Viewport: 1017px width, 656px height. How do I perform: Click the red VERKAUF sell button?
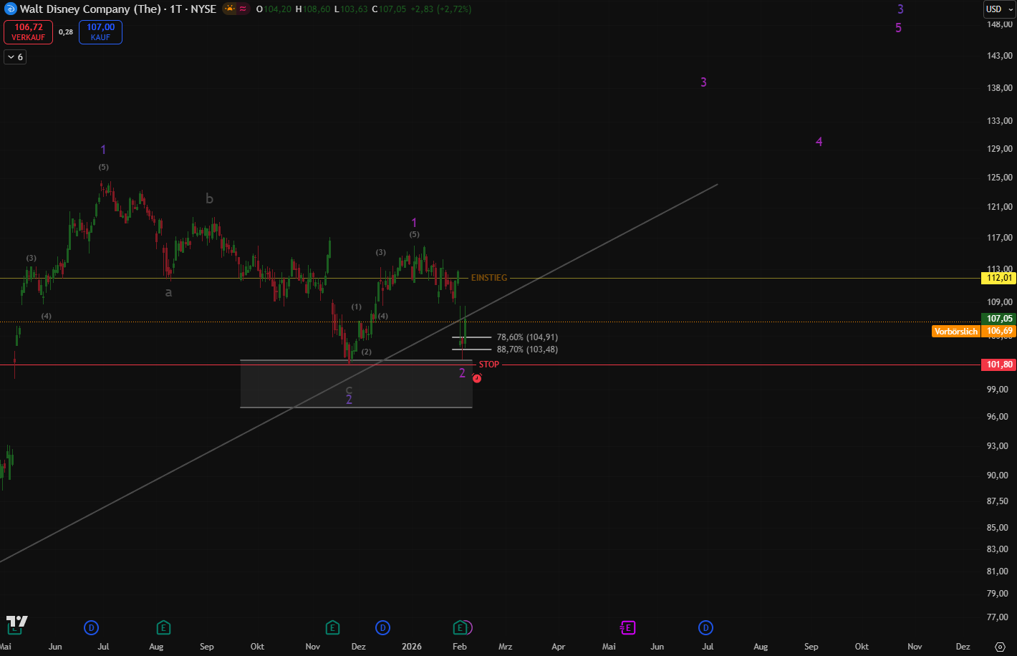(x=27, y=32)
